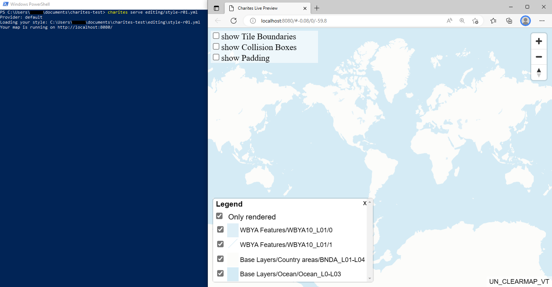Image resolution: width=552 pixels, height=287 pixels.
Task: Toggle the show Padding checkbox
Action: 216,57
